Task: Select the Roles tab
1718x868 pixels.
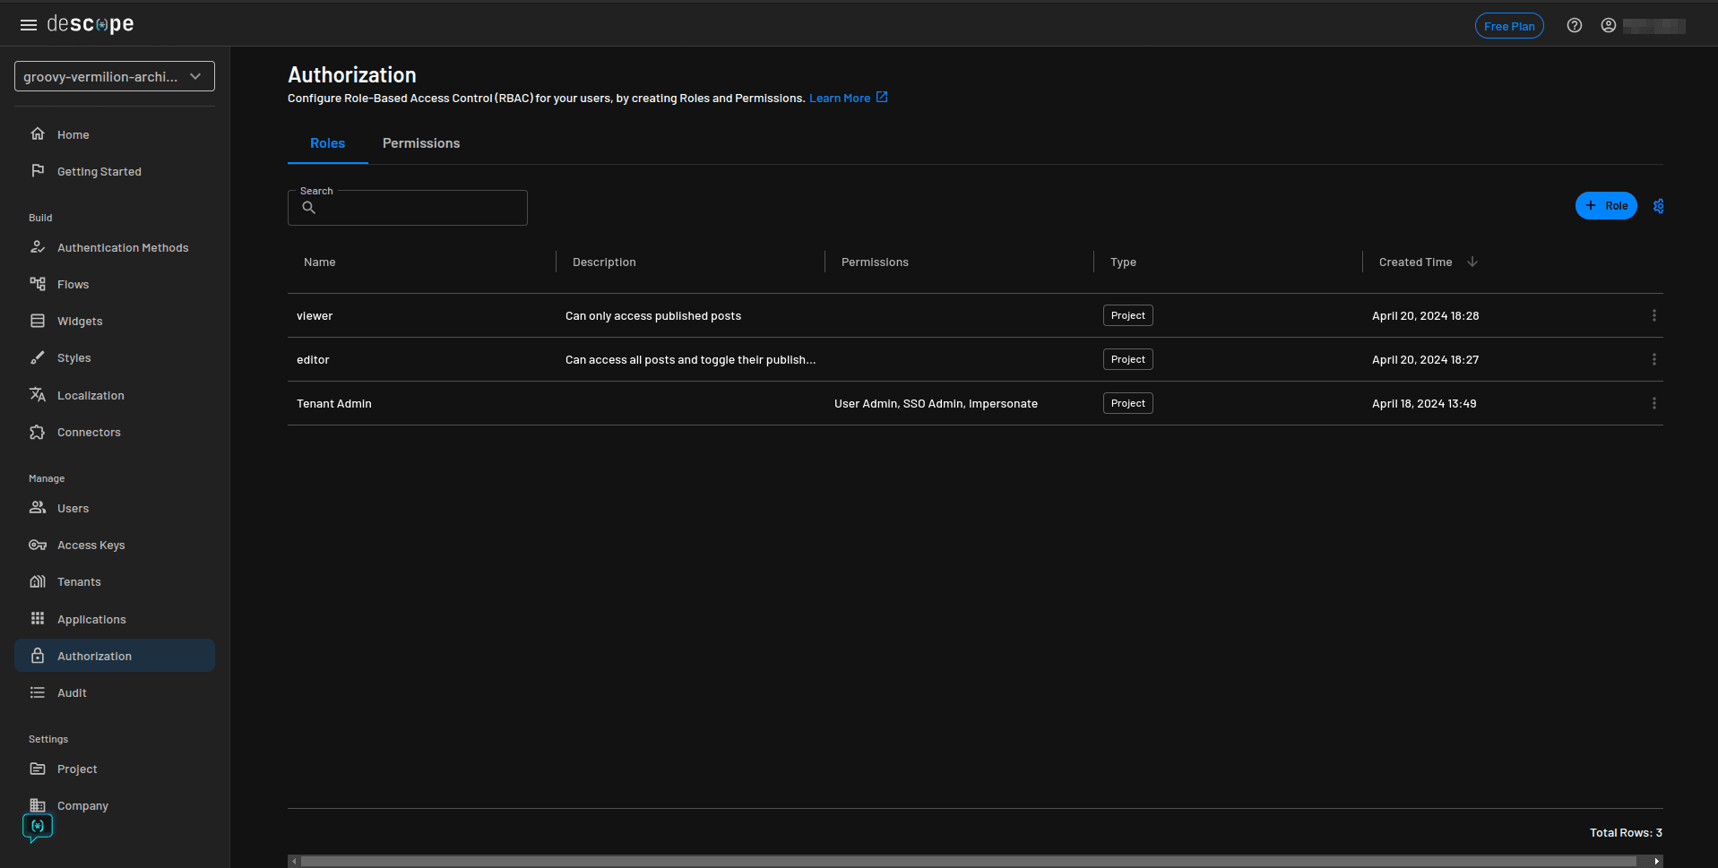Action: (327, 143)
